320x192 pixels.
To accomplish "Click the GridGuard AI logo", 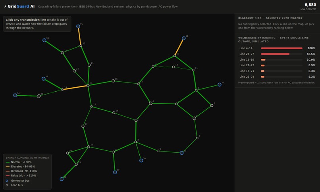I will [19, 6].
